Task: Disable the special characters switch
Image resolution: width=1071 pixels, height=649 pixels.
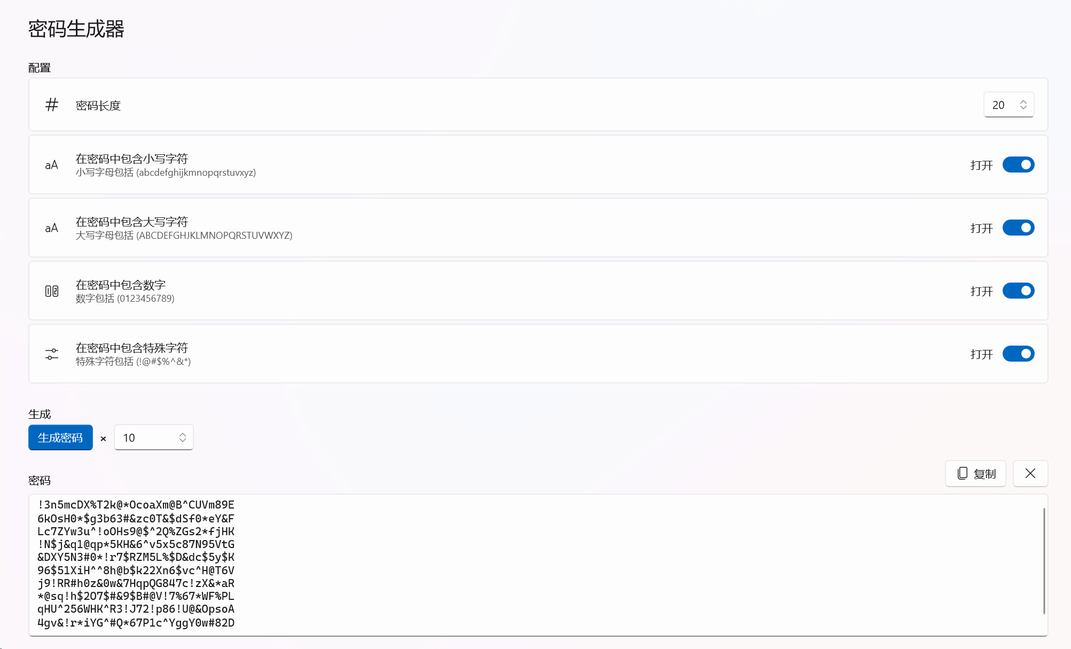Action: click(1018, 354)
